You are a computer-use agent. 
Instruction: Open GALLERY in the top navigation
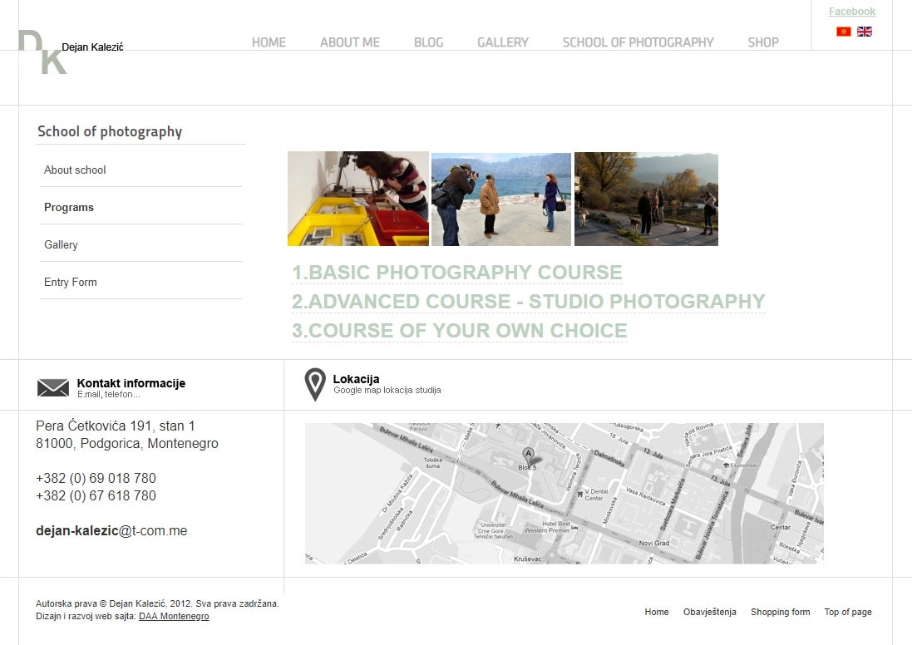tap(503, 42)
